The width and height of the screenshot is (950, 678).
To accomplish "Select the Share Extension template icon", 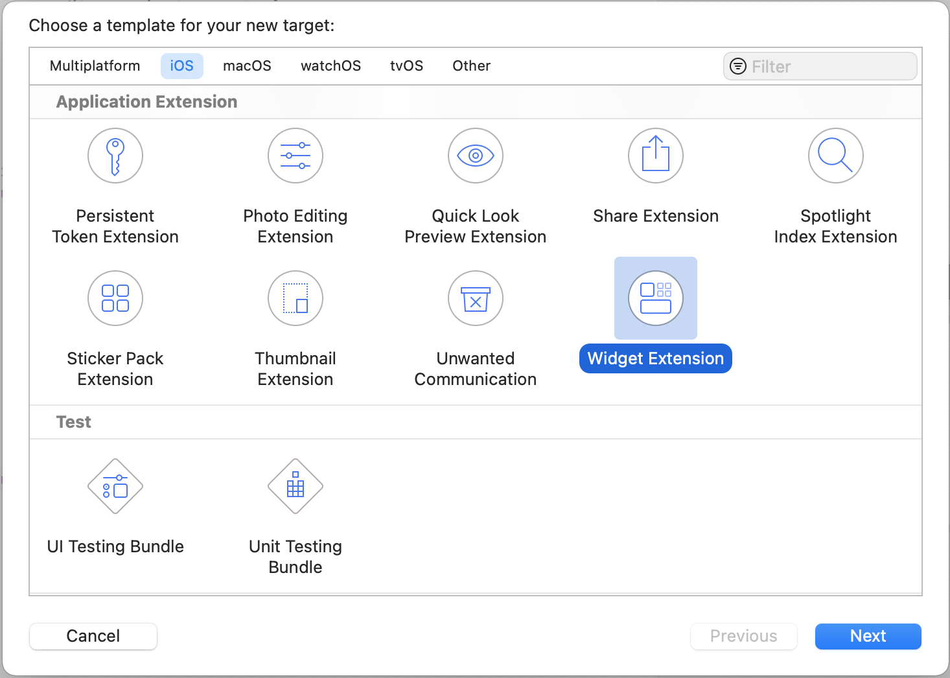I will click(656, 156).
